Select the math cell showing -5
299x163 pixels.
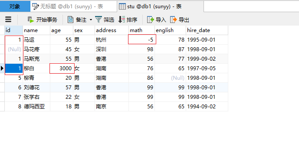click(x=142, y=39)
